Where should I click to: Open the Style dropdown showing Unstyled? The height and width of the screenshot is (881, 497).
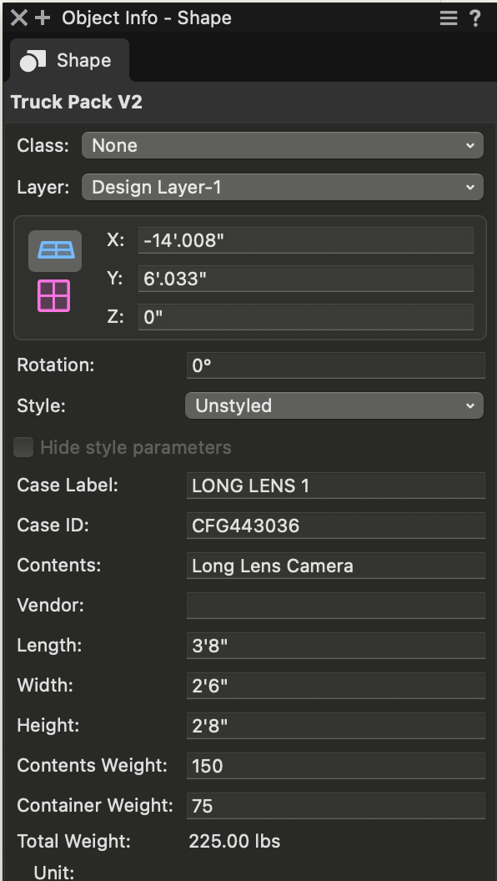[x=334, y=405]
